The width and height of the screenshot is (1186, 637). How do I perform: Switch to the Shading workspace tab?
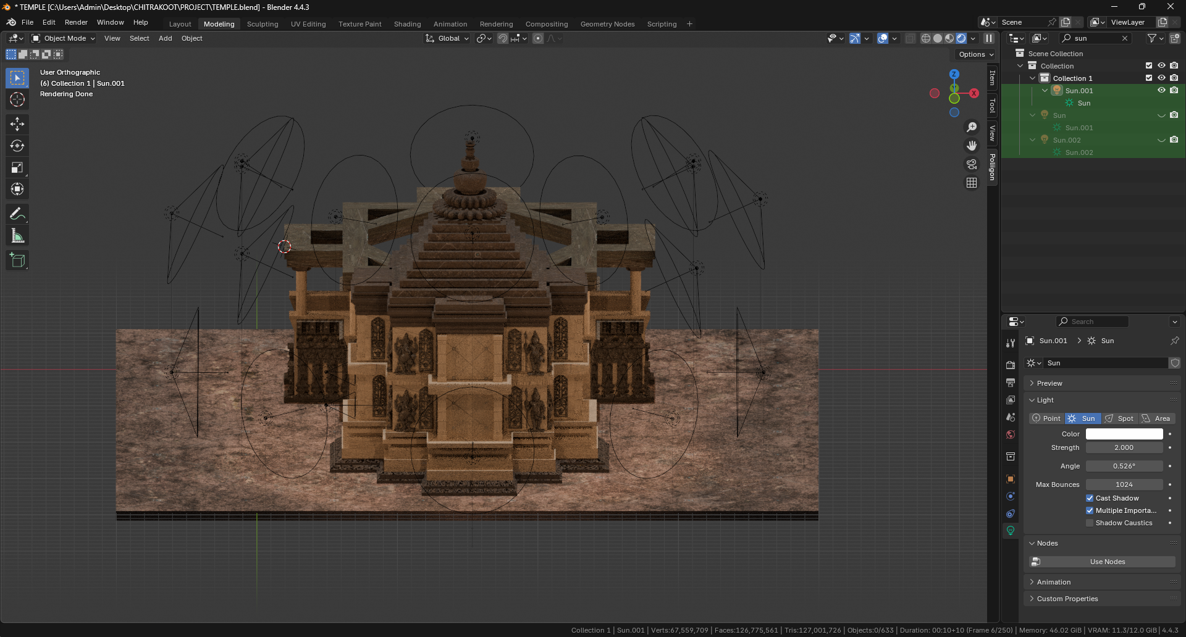point(407,24)
